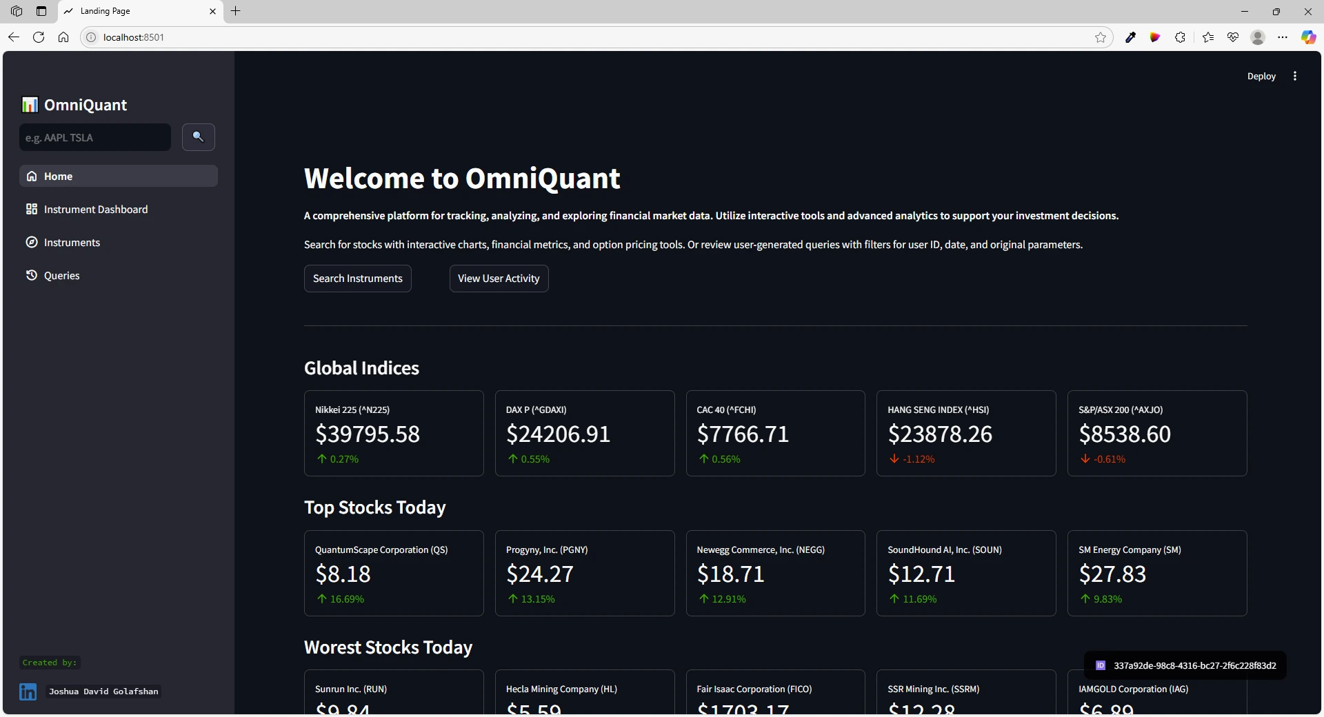
Task: Select Newegg Commerce (NEGG) card
Action: (x=776, y=573)
